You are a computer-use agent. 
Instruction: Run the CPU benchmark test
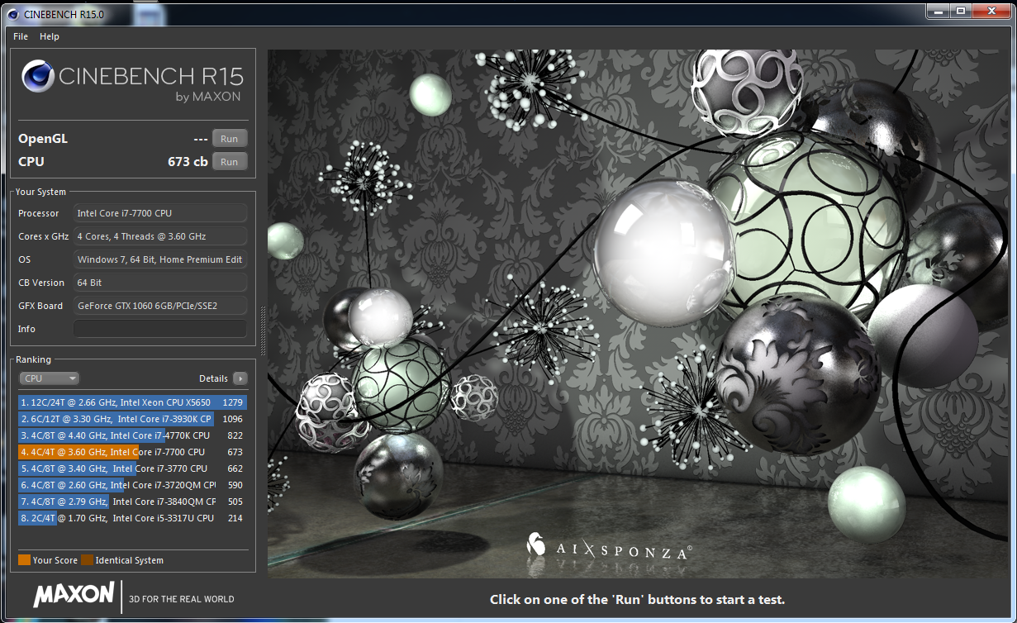pyautogui.click(x=230, y=162)
